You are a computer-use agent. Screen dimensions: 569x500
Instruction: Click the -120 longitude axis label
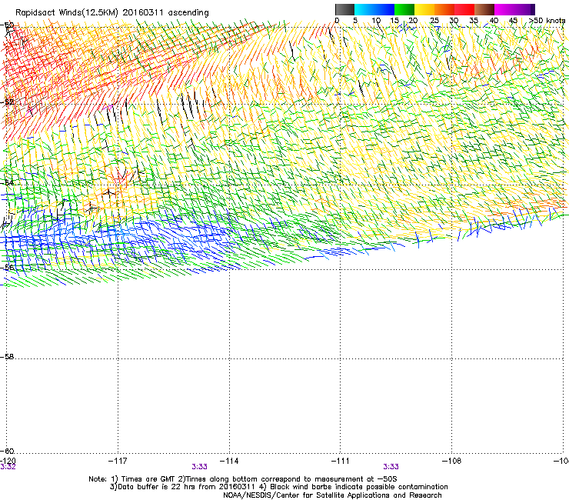(x=8, y=461)
